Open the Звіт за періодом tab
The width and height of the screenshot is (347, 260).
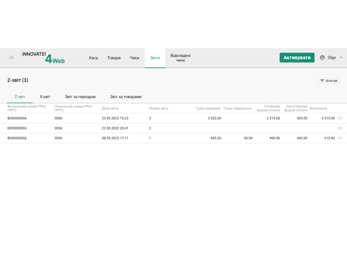[x=80, y=96]
